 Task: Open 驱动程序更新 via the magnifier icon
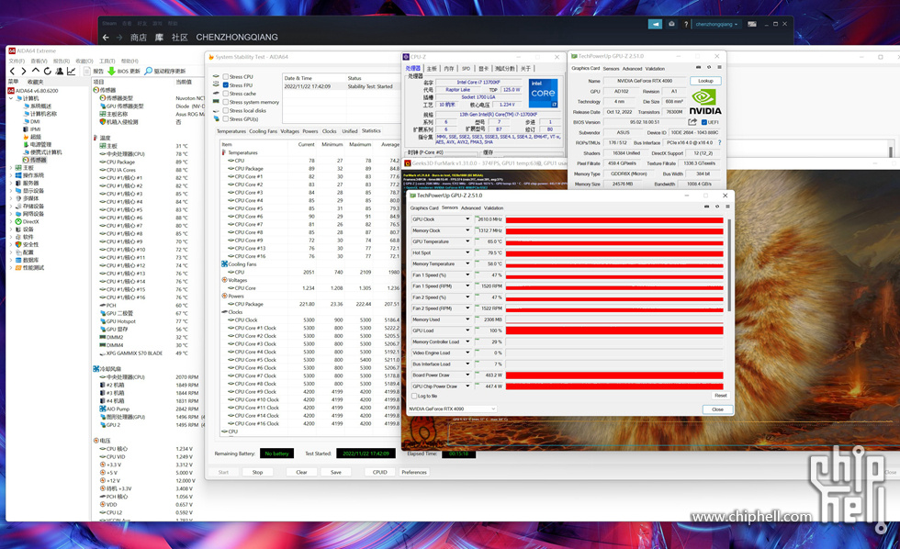coord(149,71)
